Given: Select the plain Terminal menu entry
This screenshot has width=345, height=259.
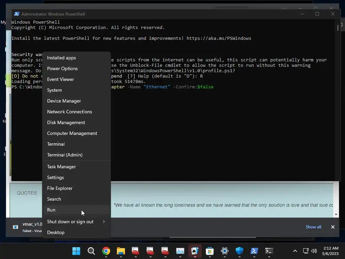Looking at the screenshot, I should tap(76, 144).
